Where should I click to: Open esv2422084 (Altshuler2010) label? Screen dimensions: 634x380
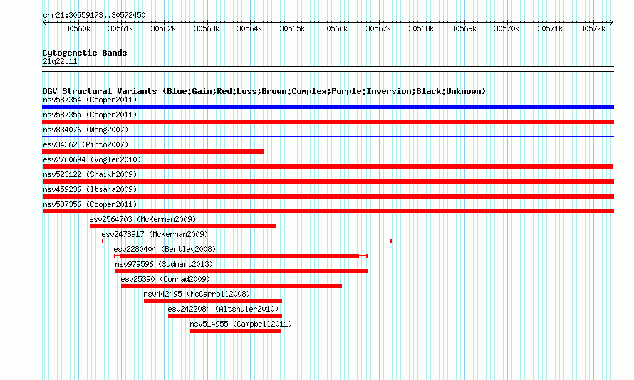tap(223, 309)
